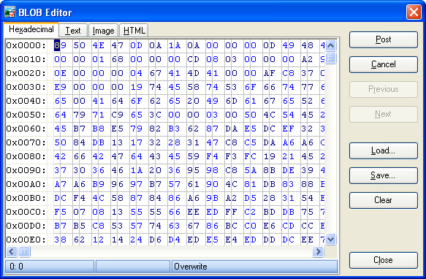Image resolution: width=426 pixels, height=279 pixels.
Task: Click the 0: 0 position status panel
Action: pos(50,267)
